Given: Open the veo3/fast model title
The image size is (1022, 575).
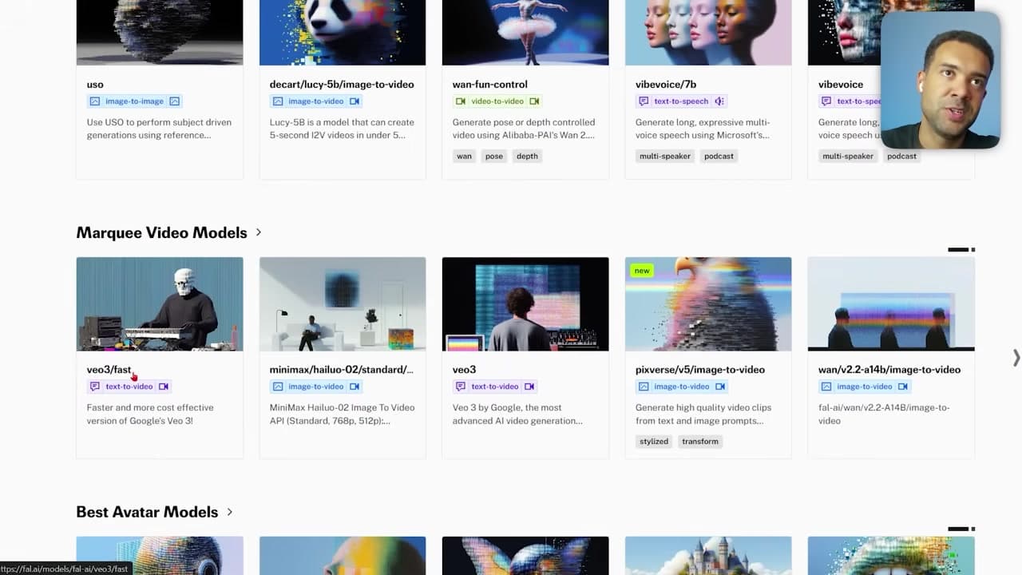Looking at the screenshot, I should click(109, 370).
